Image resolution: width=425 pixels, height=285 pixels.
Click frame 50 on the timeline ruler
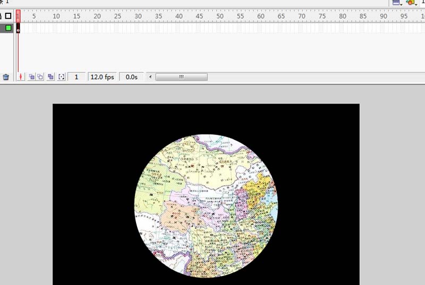tap(220, 16)
